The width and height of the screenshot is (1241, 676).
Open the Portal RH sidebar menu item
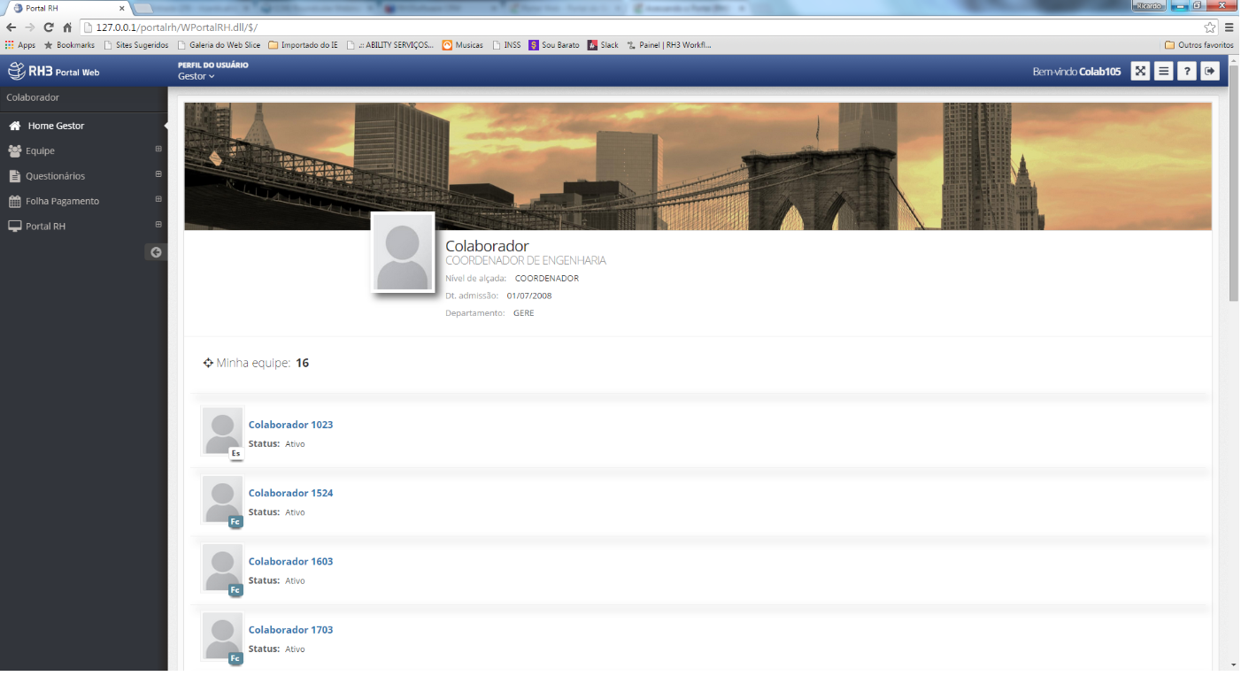tap(45, 227)
